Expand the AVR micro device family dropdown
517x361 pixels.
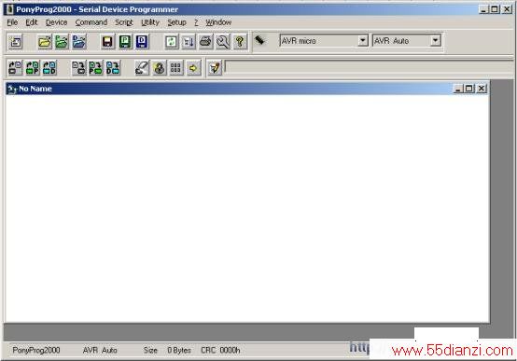(363, 40)
